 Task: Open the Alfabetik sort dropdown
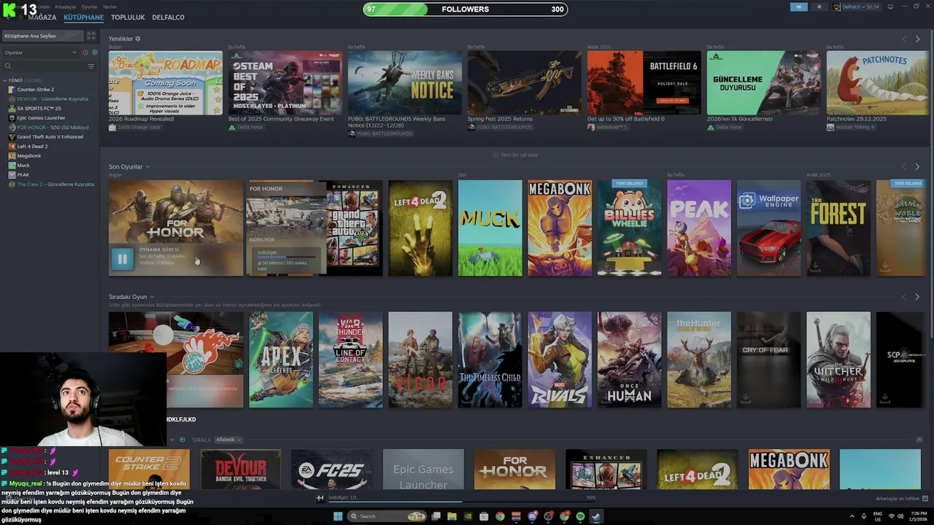pyautogui.click(x=228, y=440)
